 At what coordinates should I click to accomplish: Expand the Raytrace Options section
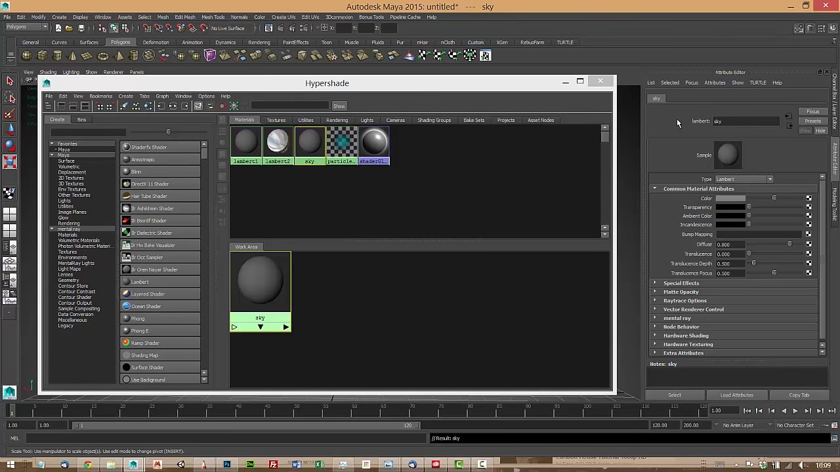[x=654, y=301]
